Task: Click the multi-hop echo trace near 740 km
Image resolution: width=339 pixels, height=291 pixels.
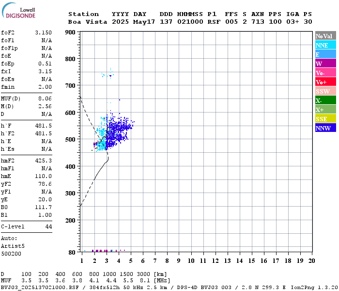Action: click(x=108, y=74)
